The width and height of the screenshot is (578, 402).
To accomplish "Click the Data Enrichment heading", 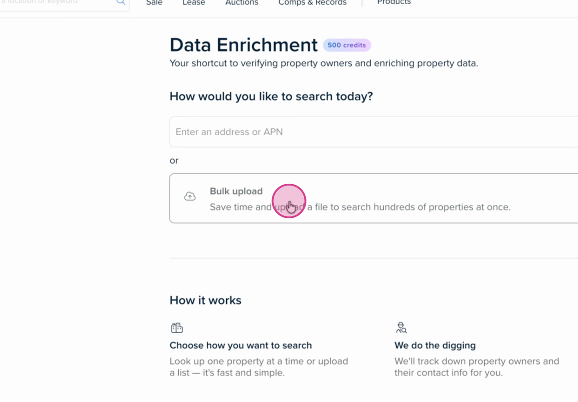I will pyautogui.click(x=243, y=45).
